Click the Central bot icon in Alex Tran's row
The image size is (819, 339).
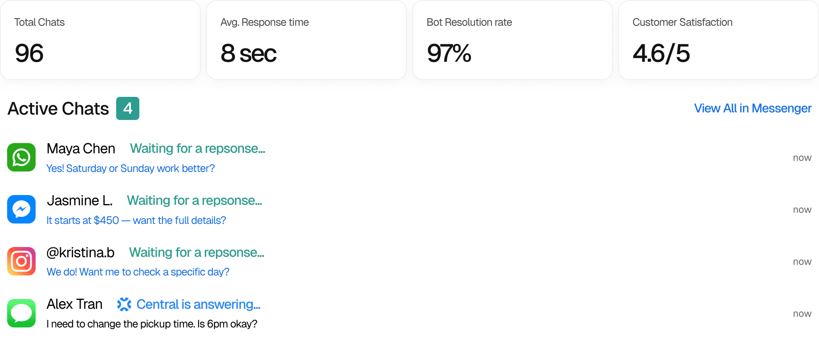click(124, 304)
